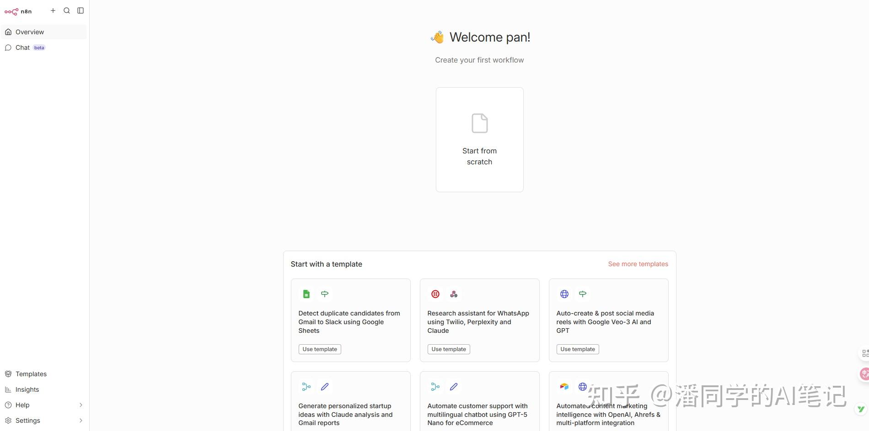Expand the Help submenu chevron
Screen dimensions: 869x431
[x=81, y=405]
